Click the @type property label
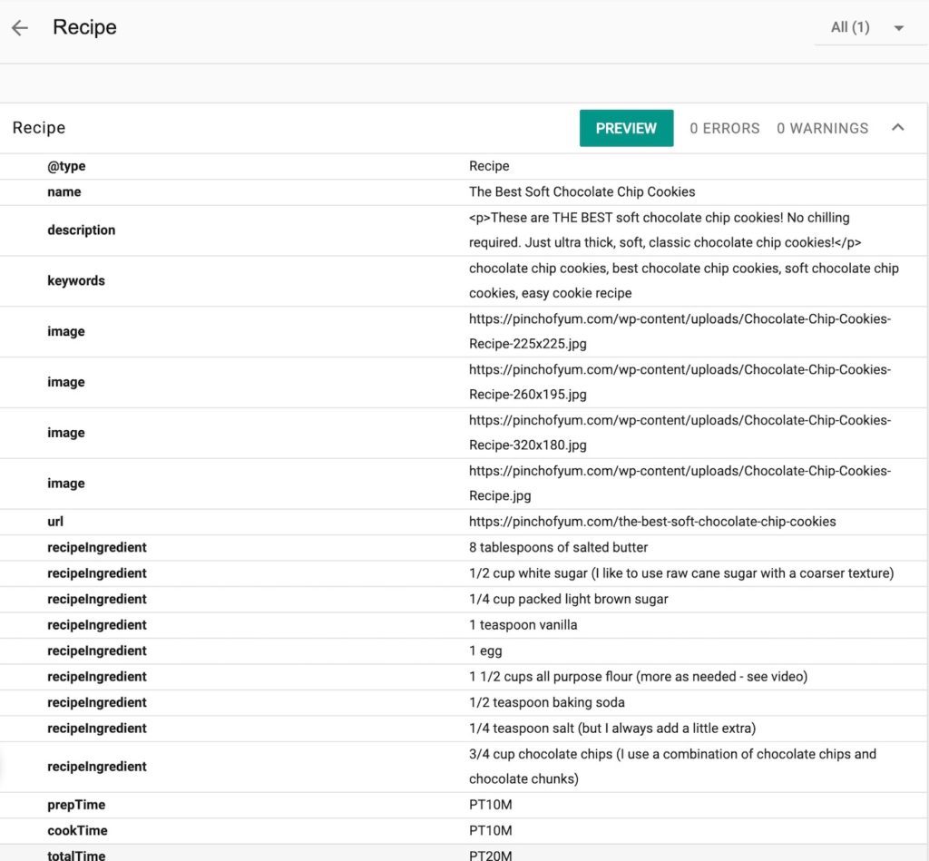Image resolution: width=929 pixels, height=861 pixels. [x=66, y=167]
